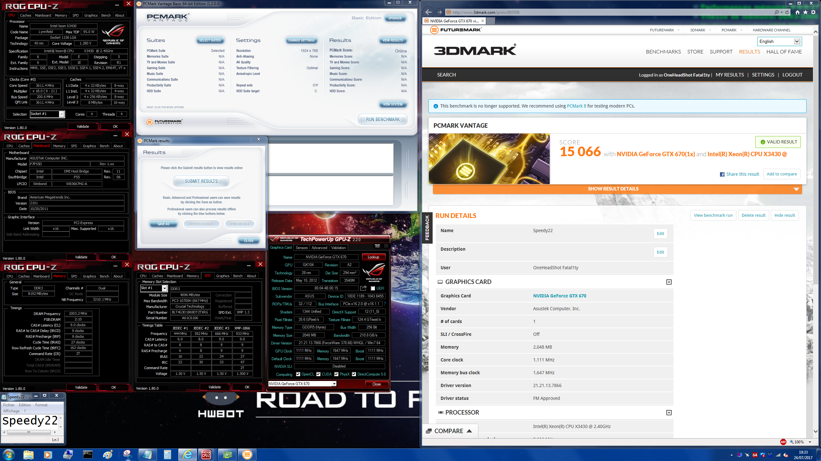Edit the run Description field

pyautogui.click(x=660, y=252)
